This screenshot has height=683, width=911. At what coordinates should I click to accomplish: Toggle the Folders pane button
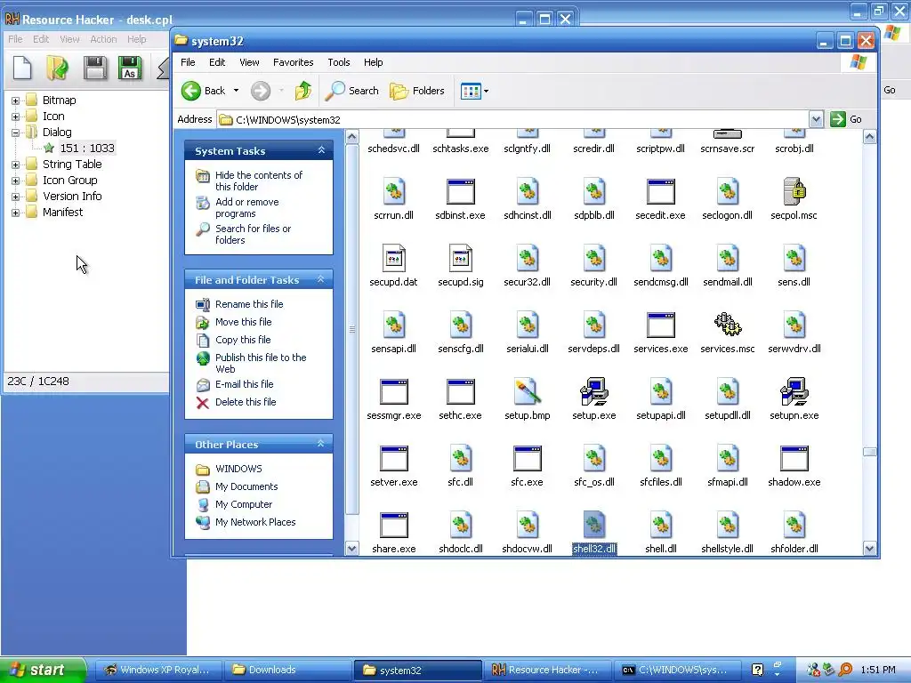pyautogui.click(x=417, y=91)
